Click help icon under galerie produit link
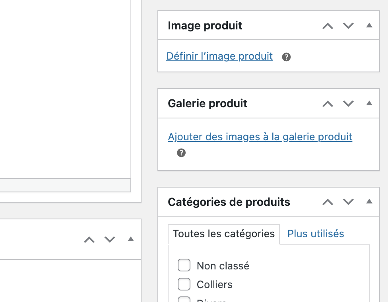Image resolution: width=388 pixels, height=302 pixels. (x=181, y=153)
